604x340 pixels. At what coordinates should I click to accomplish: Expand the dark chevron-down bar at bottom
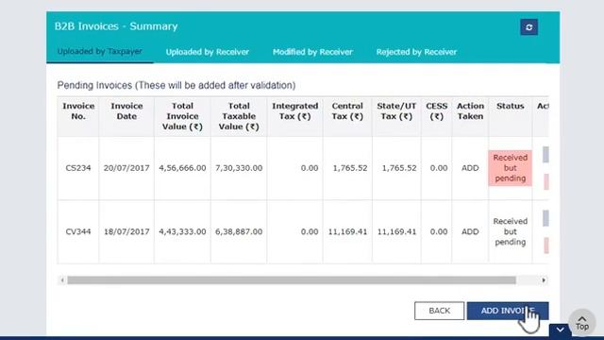560,330
